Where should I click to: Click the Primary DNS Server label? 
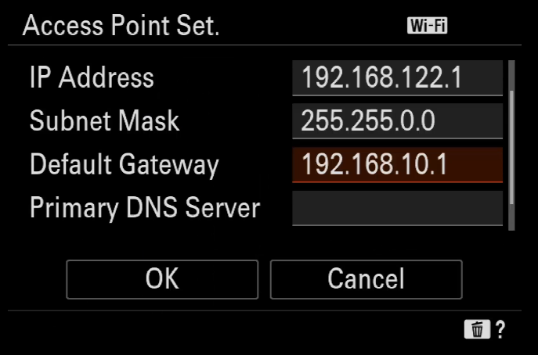click(x=145, y=208)
